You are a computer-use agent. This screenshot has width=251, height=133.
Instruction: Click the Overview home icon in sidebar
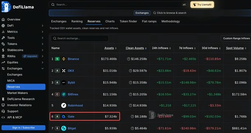coord(3,20)
